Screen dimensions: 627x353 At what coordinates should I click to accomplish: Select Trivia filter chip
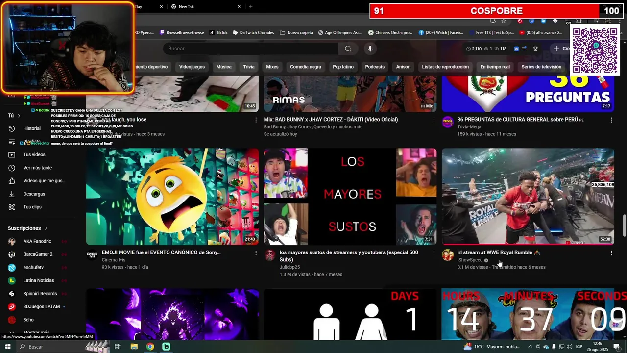tap(249, 67)
